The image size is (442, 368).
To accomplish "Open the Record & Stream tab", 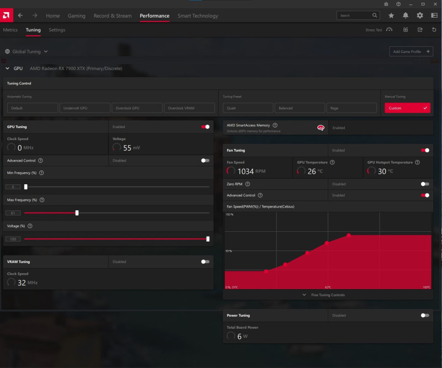I will coord(113,16).
